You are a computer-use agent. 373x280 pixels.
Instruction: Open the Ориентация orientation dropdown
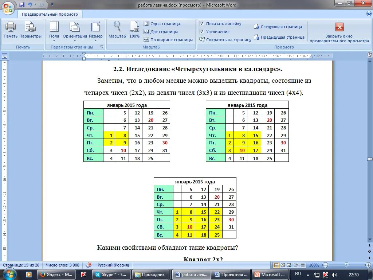tap(75, 31)
